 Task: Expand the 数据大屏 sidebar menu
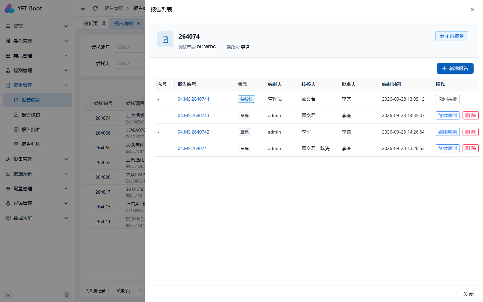(x=38, y=218)
